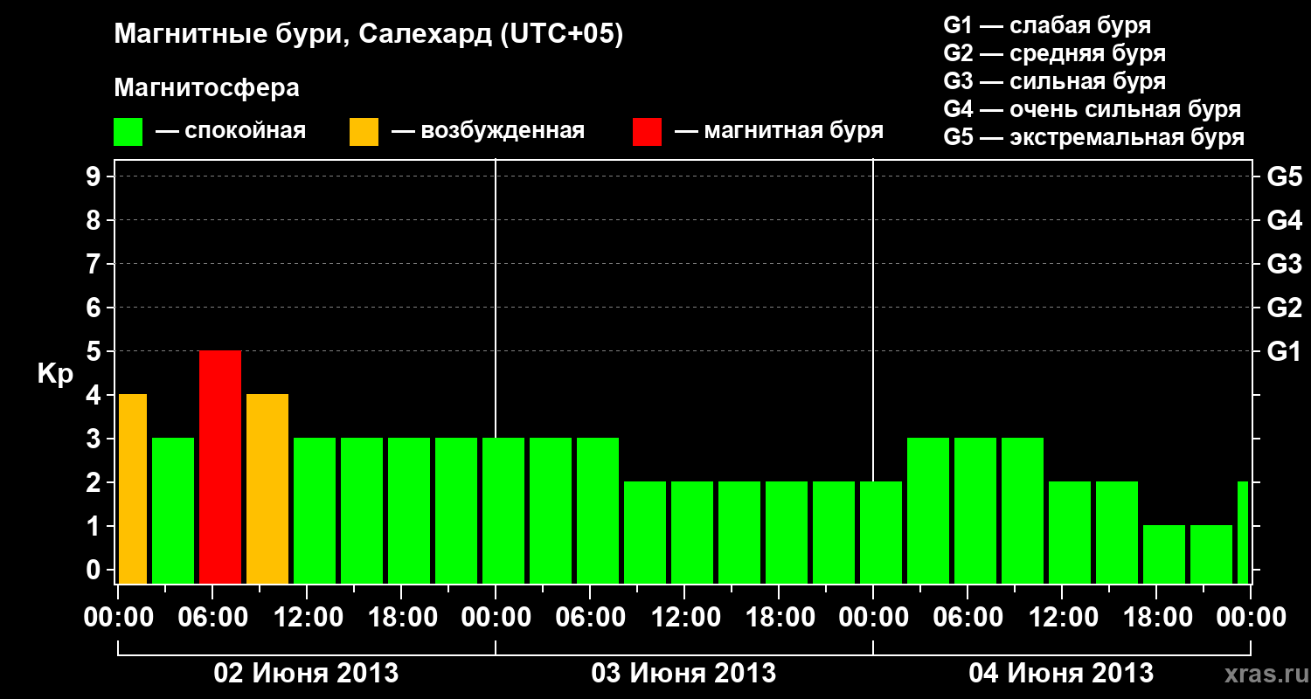Select the chart title 'Магнитные бури, Салехард (UTC+05)'
Screen dimensions: 1311x699
(x=369, y=35)
